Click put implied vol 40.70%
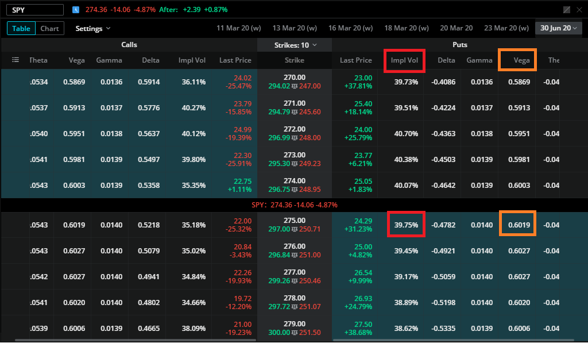Screen dimensions: 588x343 [x=406, y=134]
